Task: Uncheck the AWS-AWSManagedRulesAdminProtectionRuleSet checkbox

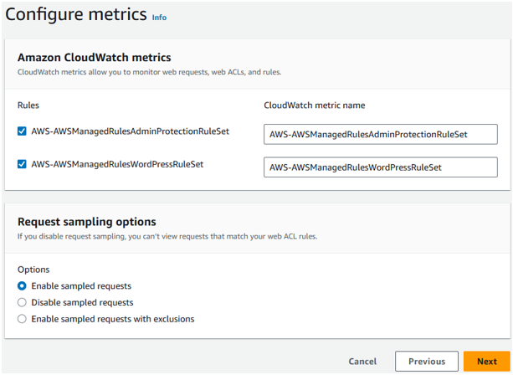Action: point(22,131)
